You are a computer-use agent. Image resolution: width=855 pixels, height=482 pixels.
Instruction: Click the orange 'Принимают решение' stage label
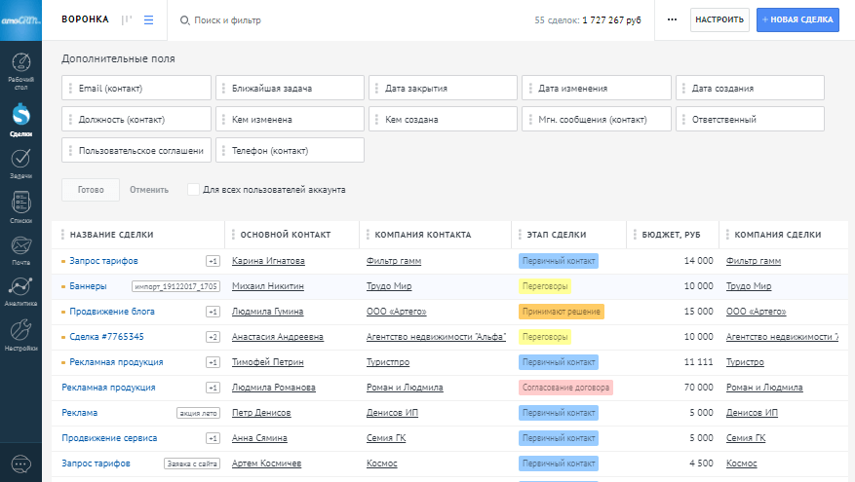pos(562,312)
